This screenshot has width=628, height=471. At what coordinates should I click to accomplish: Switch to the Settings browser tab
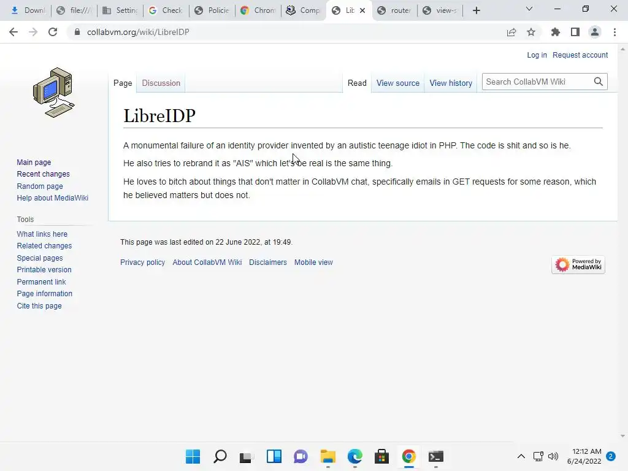pyautogui.click(x=120, y=10)
